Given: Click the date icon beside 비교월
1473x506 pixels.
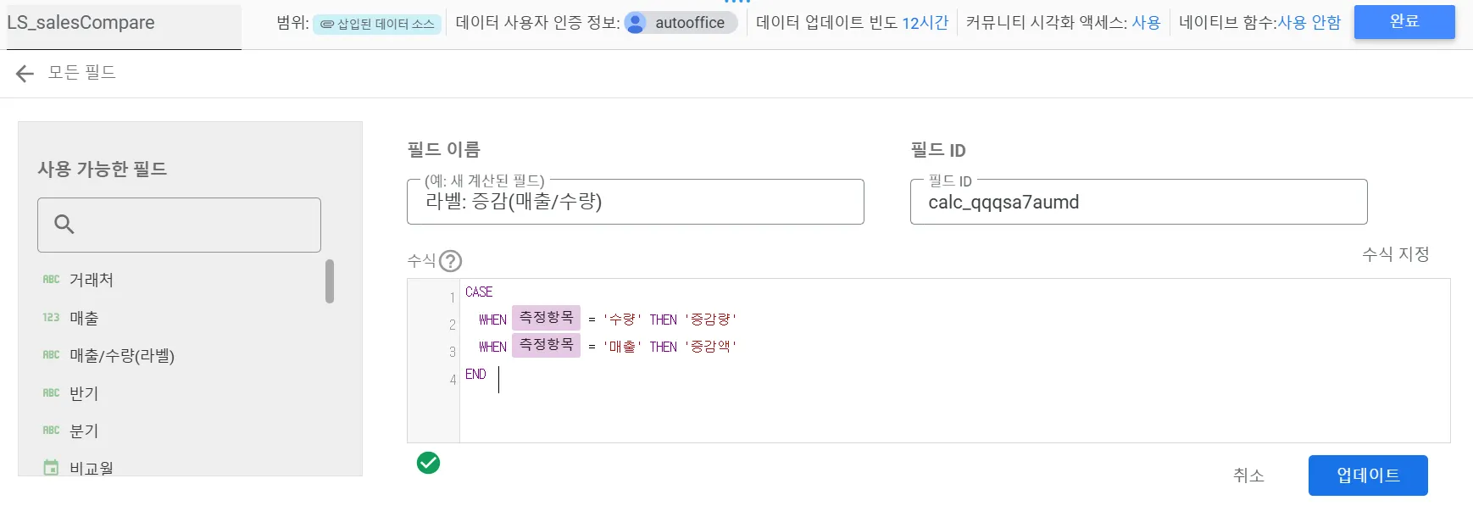Looking at the screenshot, I should coord(51,467).
